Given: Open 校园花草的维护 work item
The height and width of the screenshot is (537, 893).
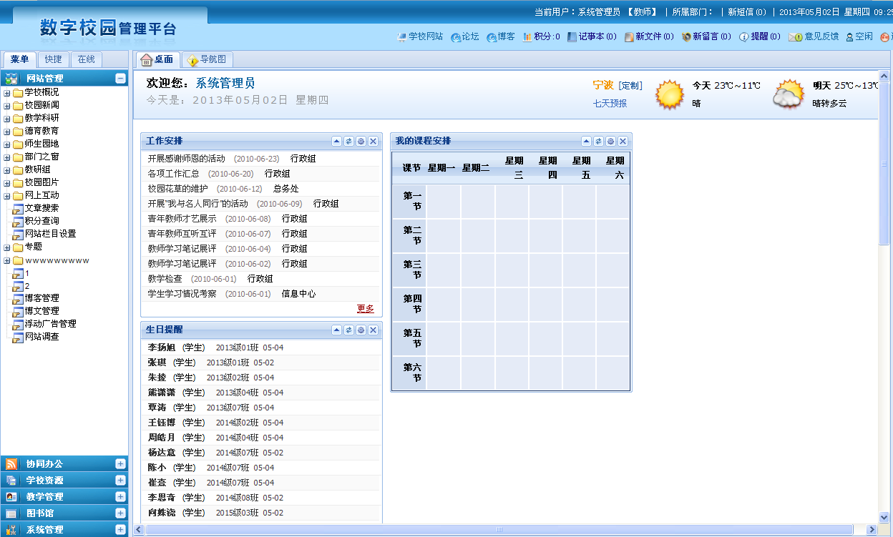Looking at the screenshot, I should pyautogui.click(x=177, y=189).
